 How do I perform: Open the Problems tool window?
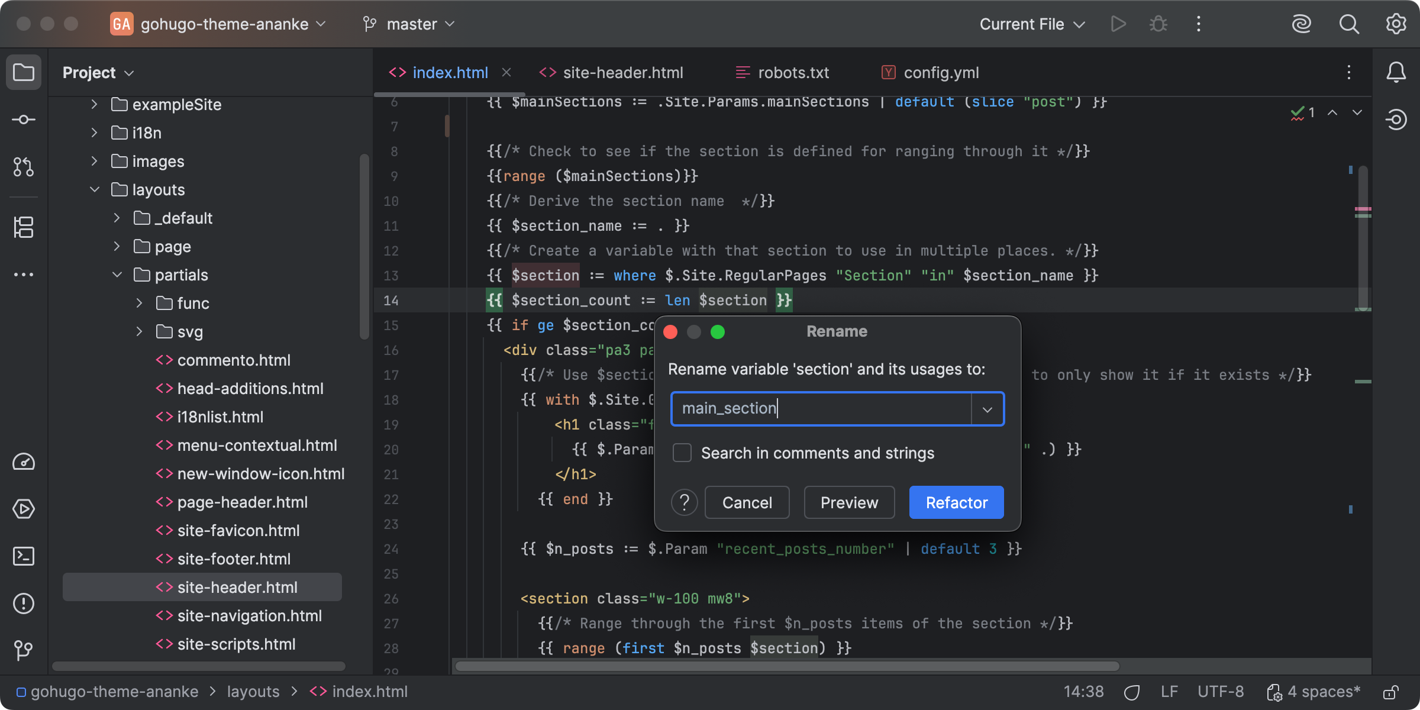[24, 604]
